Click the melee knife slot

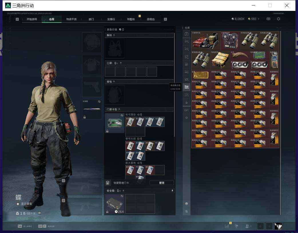(92, 109)
